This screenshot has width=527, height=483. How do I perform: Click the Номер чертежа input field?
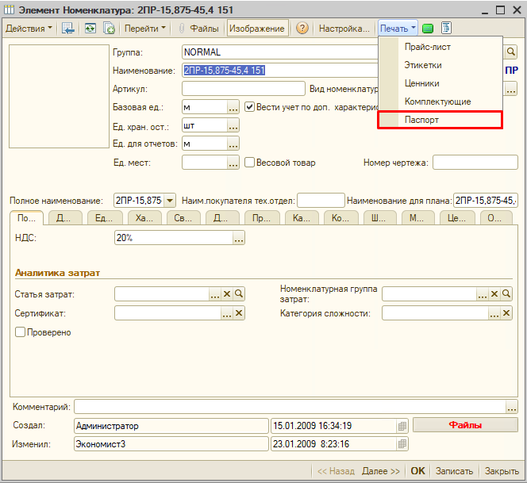475,163
